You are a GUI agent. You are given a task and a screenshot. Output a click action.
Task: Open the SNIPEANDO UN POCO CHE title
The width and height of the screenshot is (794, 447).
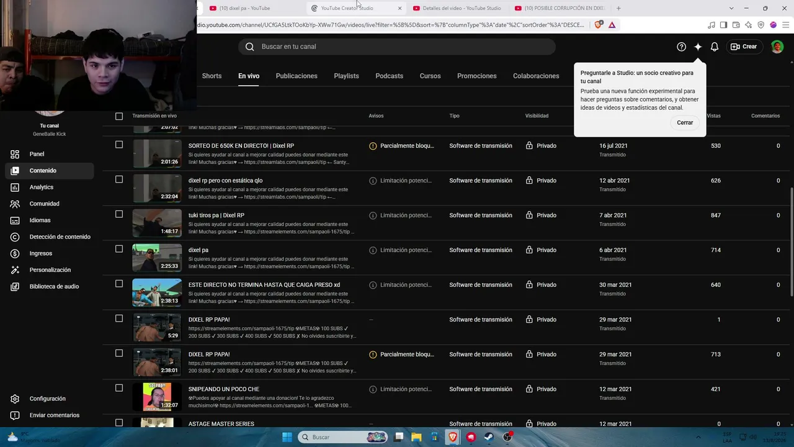pyautogui.click(x=224, y=389)
